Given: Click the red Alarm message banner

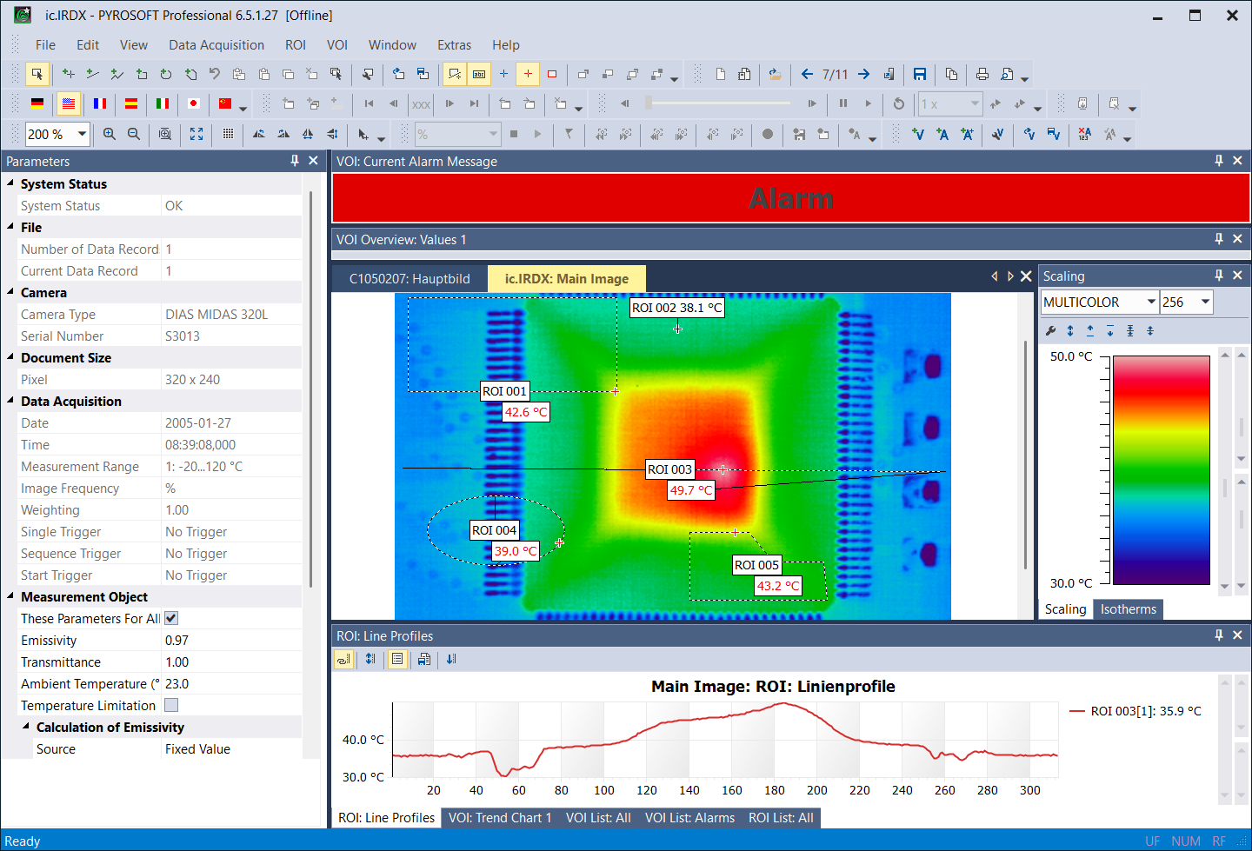Looking at the screenshot, I should point(790,198).
